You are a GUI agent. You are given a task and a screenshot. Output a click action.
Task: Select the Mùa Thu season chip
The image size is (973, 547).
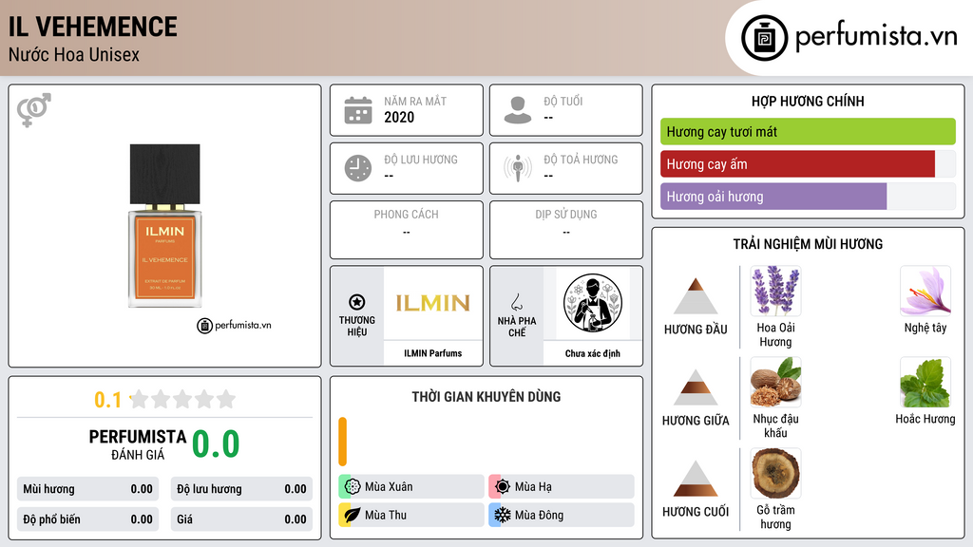pos(411,515)
